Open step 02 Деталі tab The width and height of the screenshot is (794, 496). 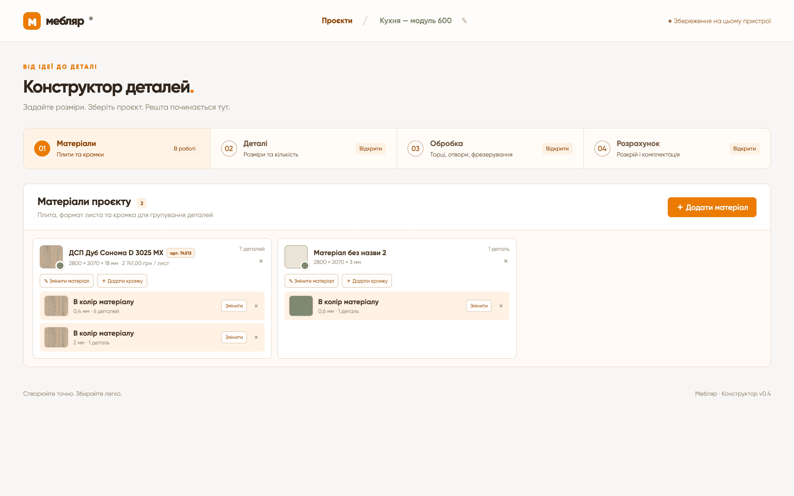303,149
